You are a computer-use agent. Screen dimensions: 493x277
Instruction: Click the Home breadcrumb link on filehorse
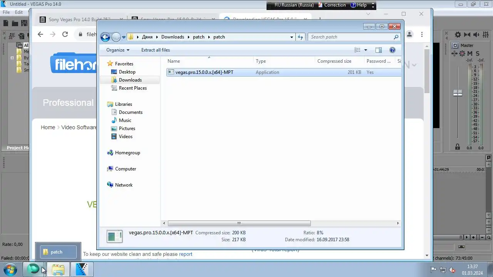[48, 127]
